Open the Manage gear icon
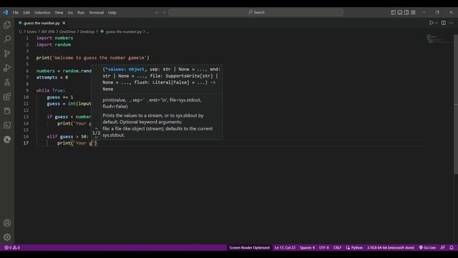Screen dimensions: 458x258 pos(7,237)
